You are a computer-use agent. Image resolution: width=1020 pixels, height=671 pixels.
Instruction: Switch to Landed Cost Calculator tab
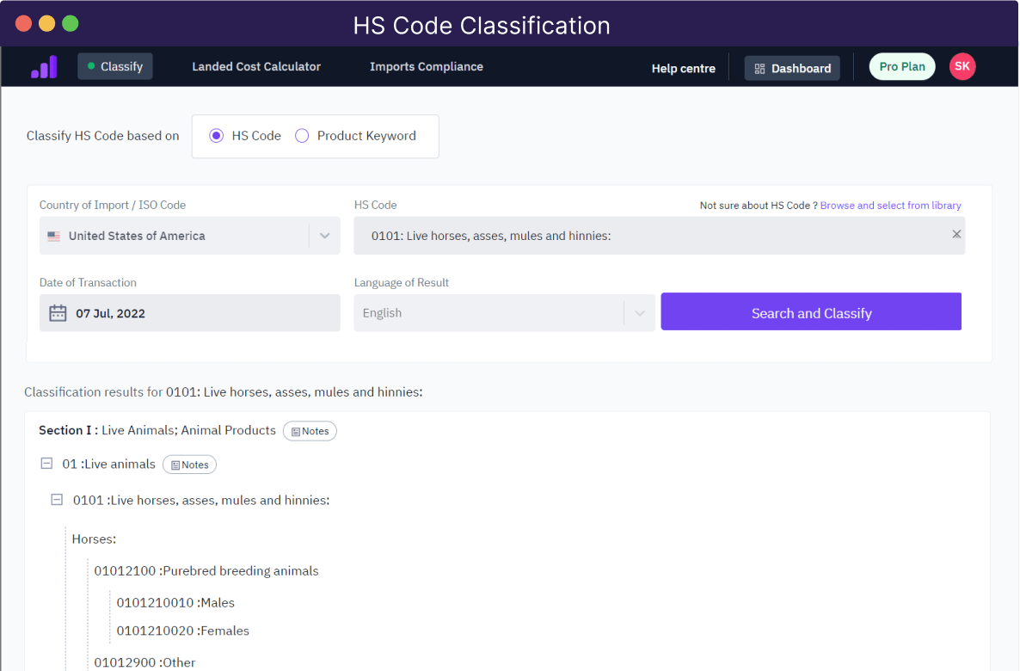(256, 66)
